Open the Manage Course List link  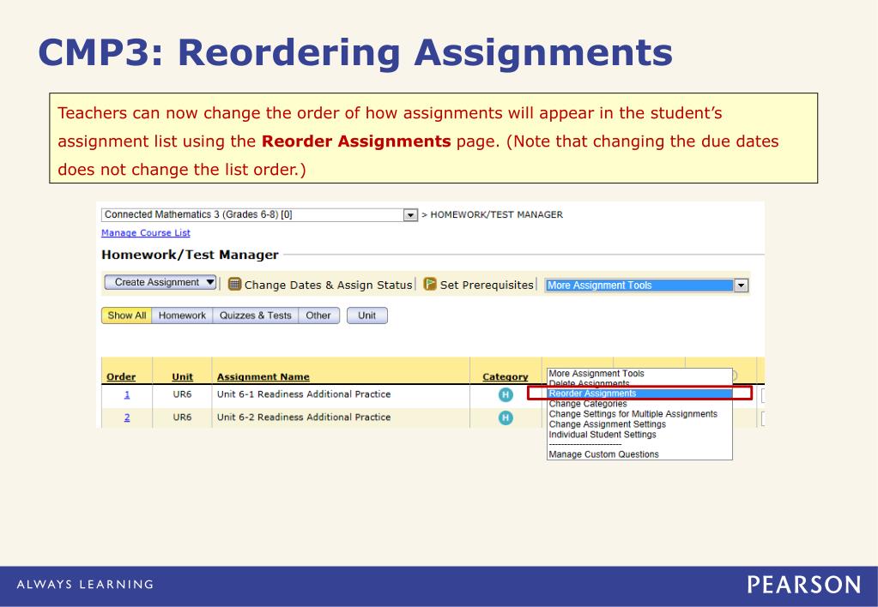coord(146,232)
